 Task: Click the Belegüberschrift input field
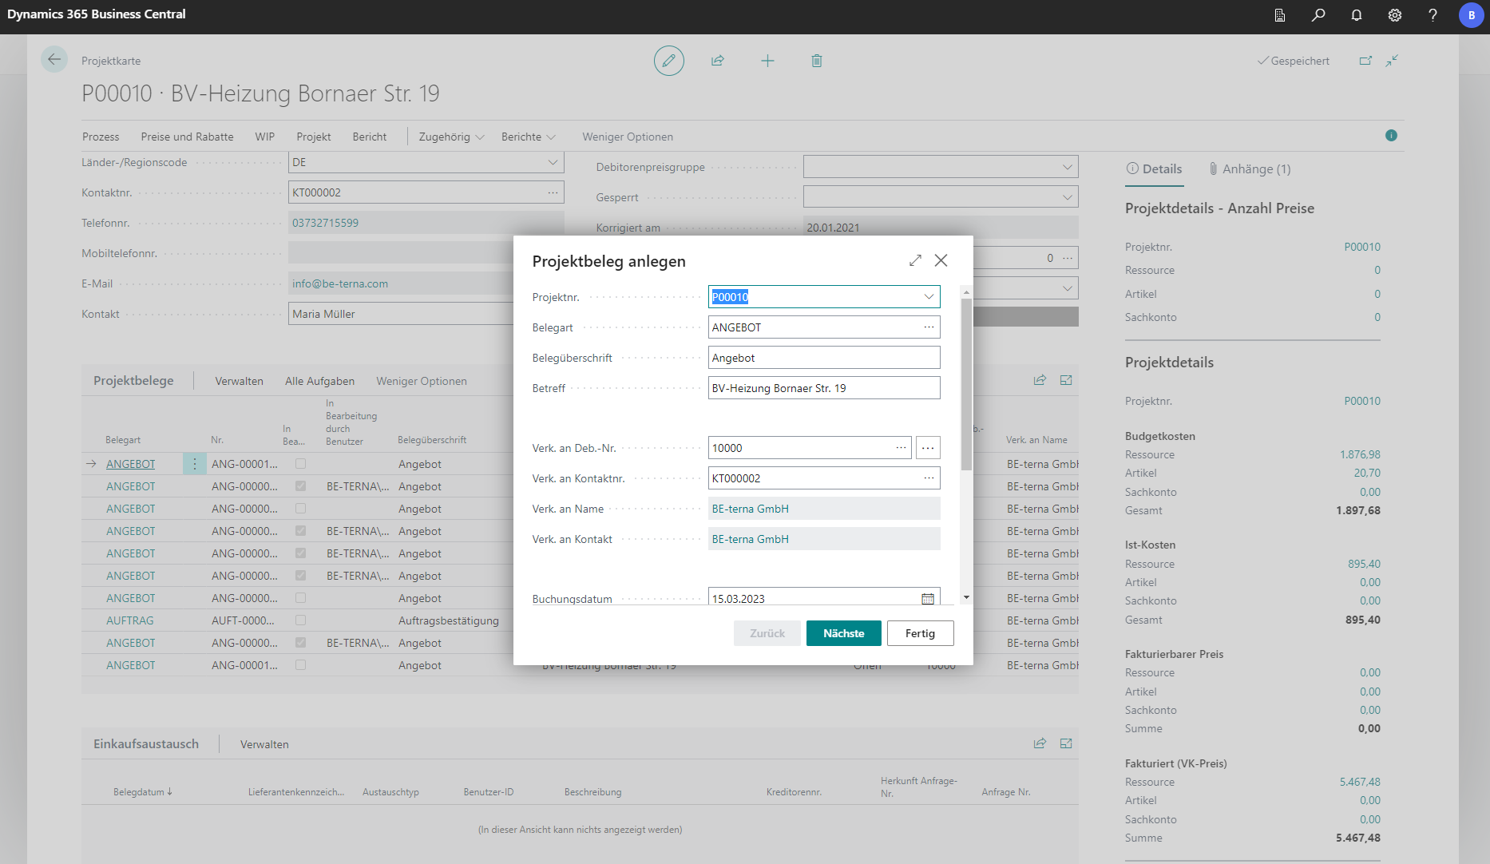pos(823,358)
